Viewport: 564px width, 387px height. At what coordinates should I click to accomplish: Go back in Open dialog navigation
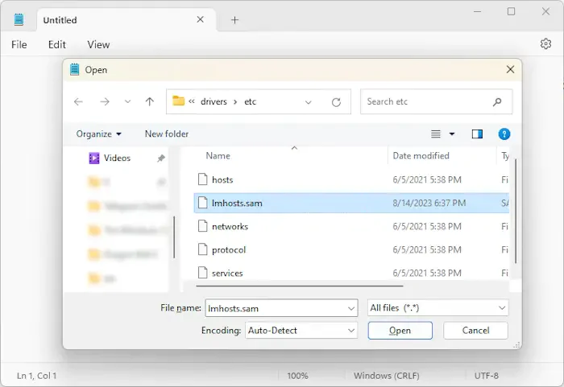[x=78, y=101]
